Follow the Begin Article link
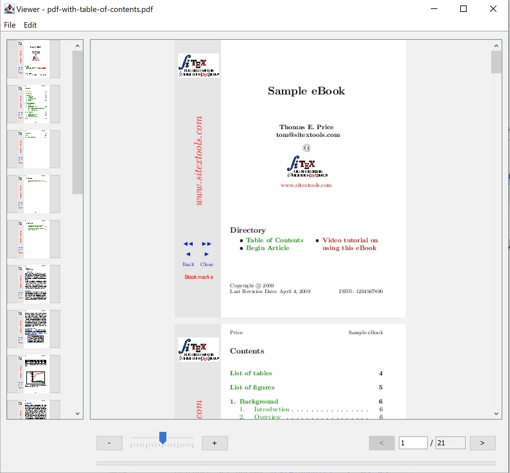The width and height of the screenshot is (510, 473). [x=268, y=248]
